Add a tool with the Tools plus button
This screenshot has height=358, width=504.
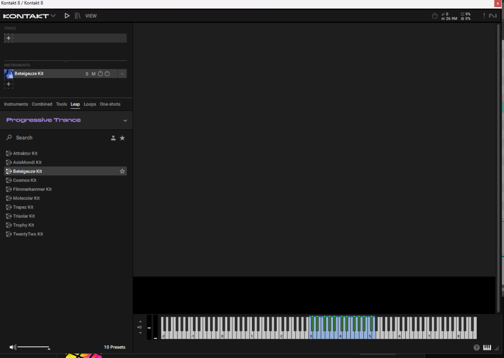point(9,38)
